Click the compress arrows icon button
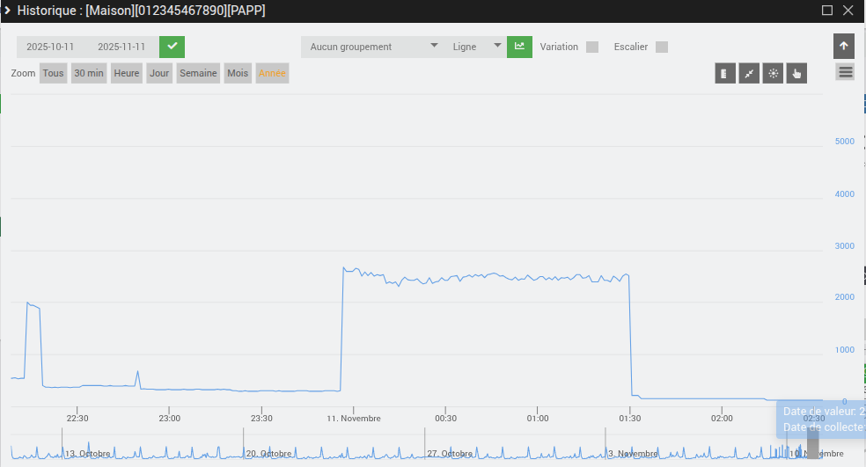This screenshot has height=467, width=866. [749, 73]
